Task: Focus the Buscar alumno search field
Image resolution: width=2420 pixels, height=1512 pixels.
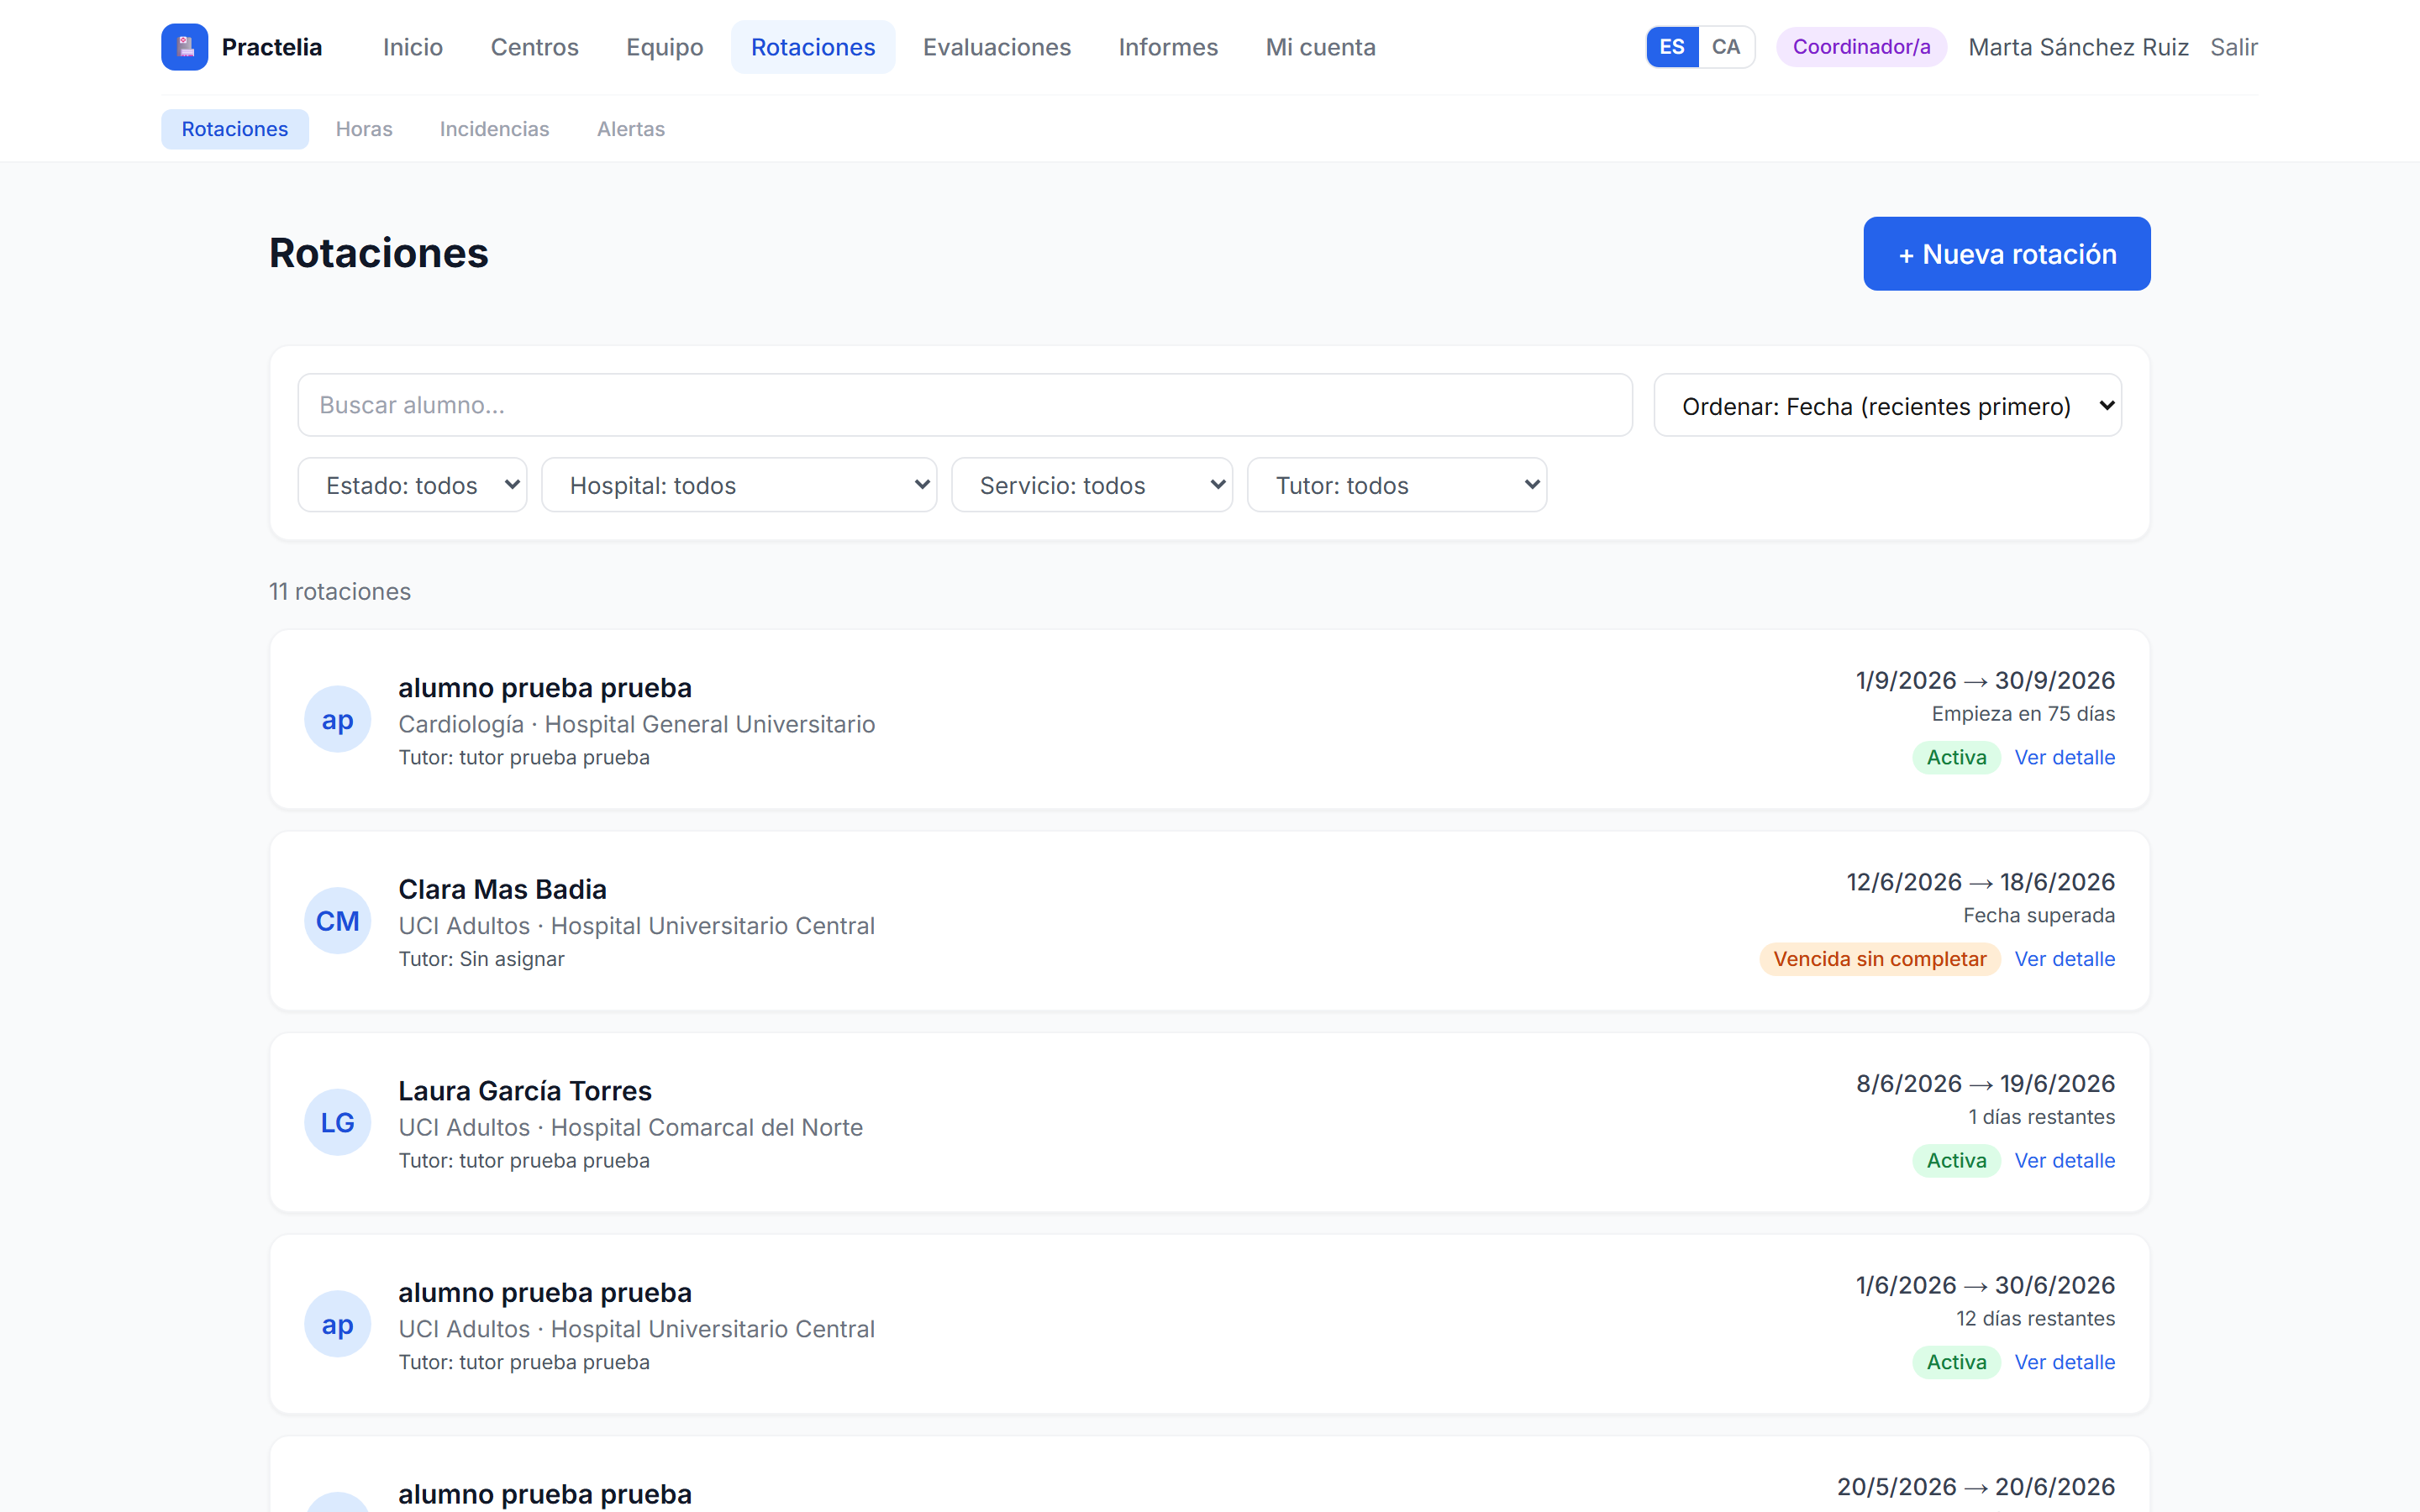Action: [x=965, y=405]
